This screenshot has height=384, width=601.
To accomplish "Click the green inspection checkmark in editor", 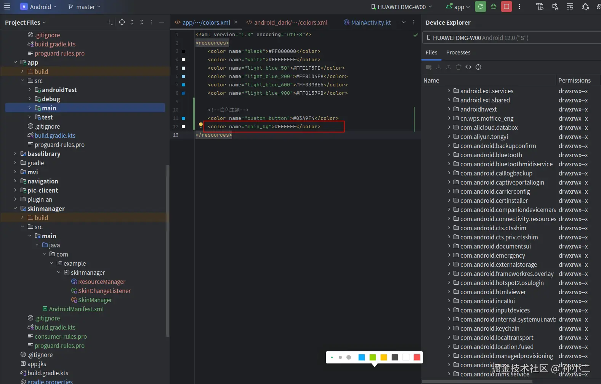I will coord(415,35).
